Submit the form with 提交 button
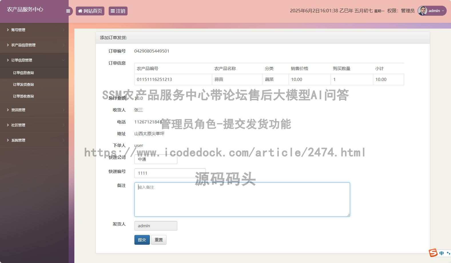This screenshot has width=451, height=263. [142, 240]
